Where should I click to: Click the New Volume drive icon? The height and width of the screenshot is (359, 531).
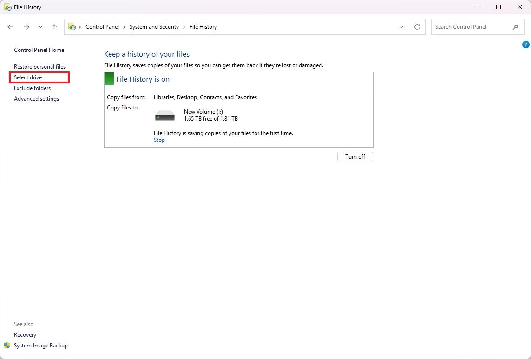tap(164, 115)
